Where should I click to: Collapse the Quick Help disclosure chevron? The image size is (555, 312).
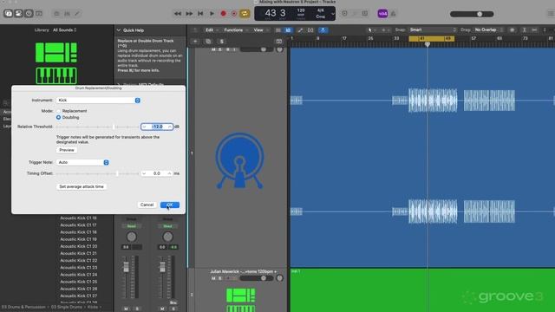coord(119,30)
